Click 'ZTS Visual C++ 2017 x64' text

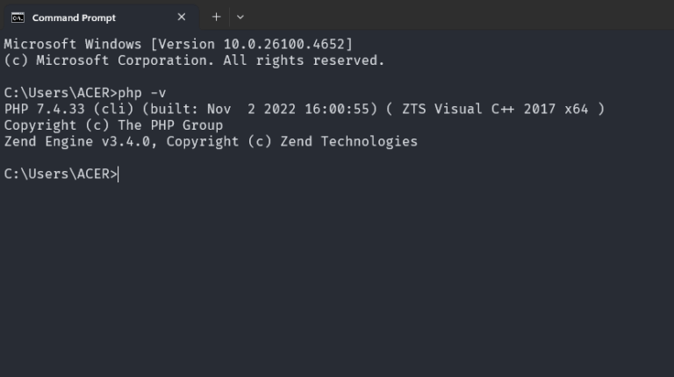coord(495,109)
